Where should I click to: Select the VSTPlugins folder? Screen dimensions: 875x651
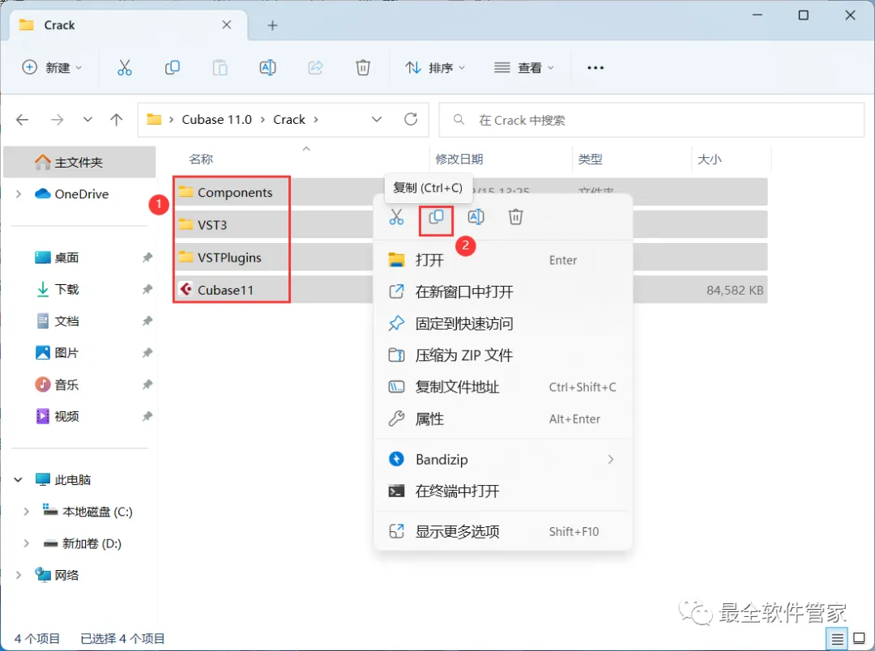(x=220, y=257)
